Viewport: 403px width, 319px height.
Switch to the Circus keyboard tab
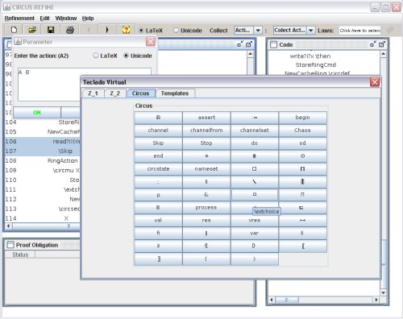pyautogui.click(x=140, y=93)
